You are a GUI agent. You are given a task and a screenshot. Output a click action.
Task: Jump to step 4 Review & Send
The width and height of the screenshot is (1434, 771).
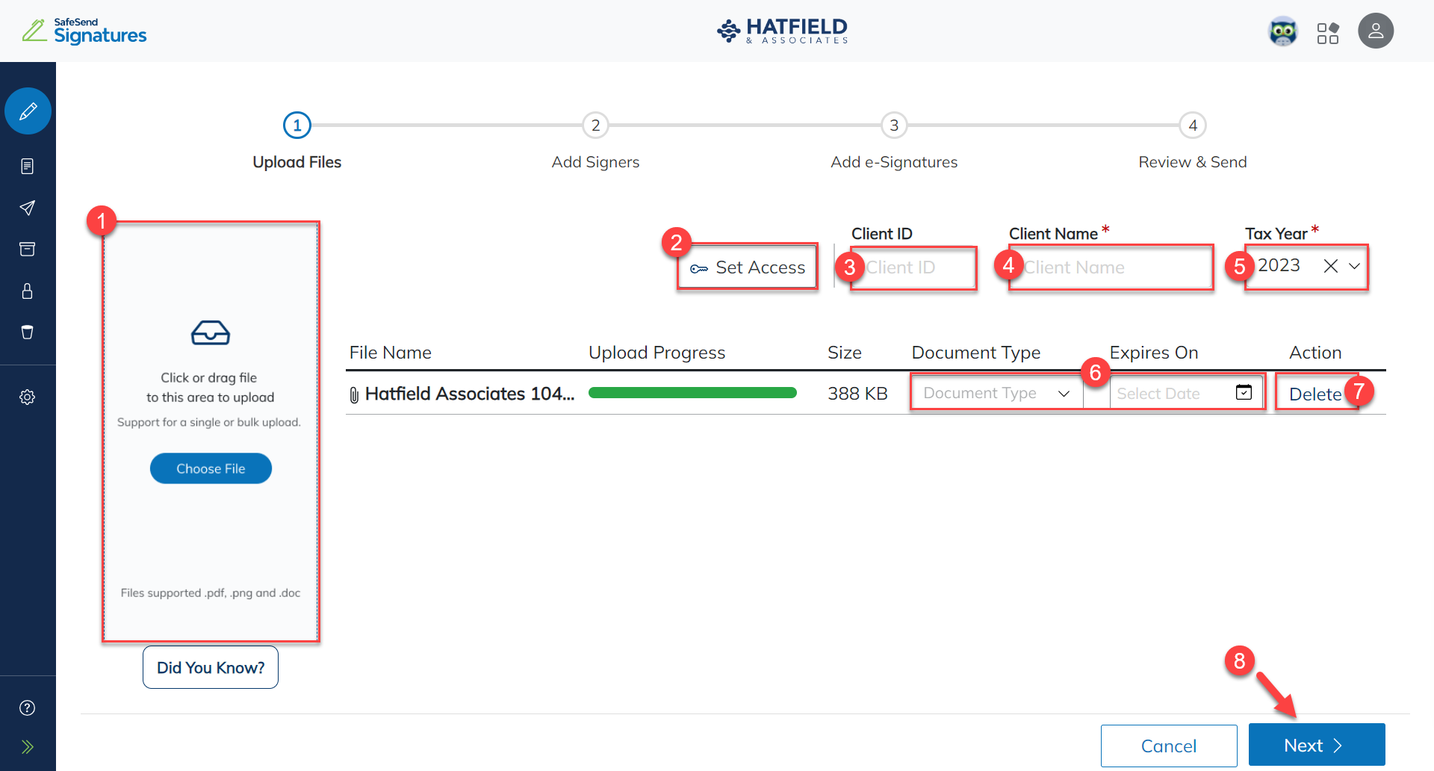pos(1192,126)
